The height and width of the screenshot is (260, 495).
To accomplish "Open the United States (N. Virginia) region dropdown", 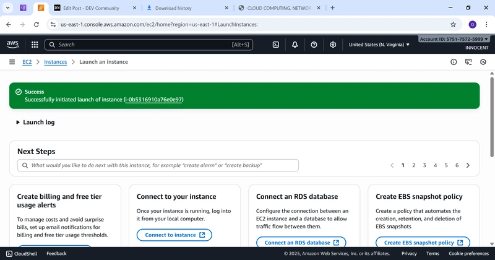I will pos(379,45).
